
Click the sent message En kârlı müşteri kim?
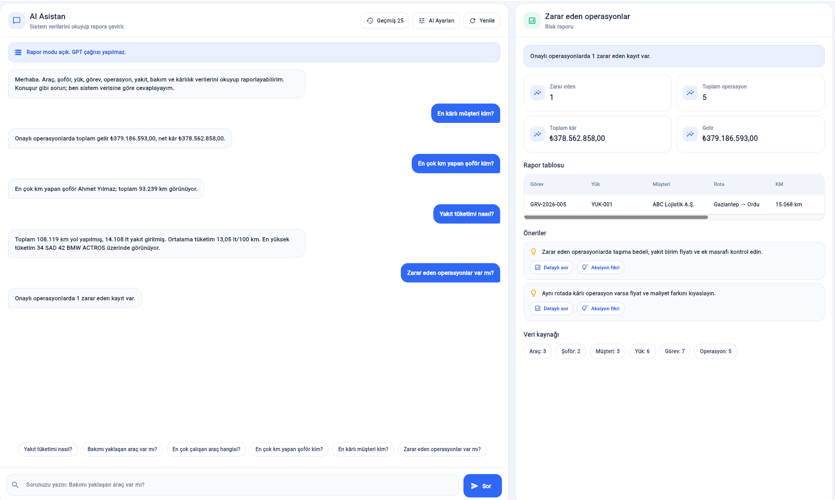click(465, 113)
